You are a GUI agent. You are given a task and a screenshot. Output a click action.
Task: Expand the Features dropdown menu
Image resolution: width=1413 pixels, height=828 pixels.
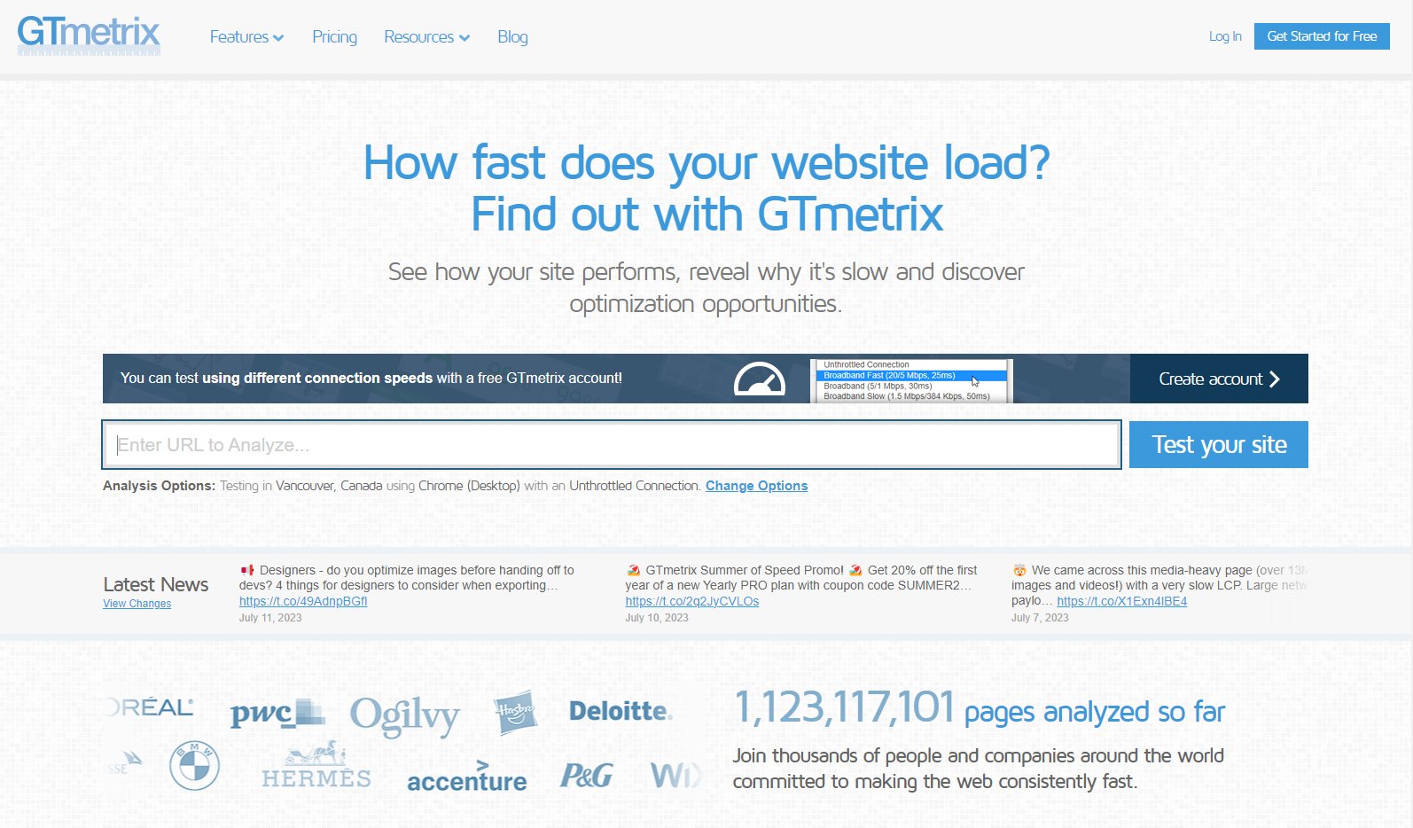(x=246, y=37)
